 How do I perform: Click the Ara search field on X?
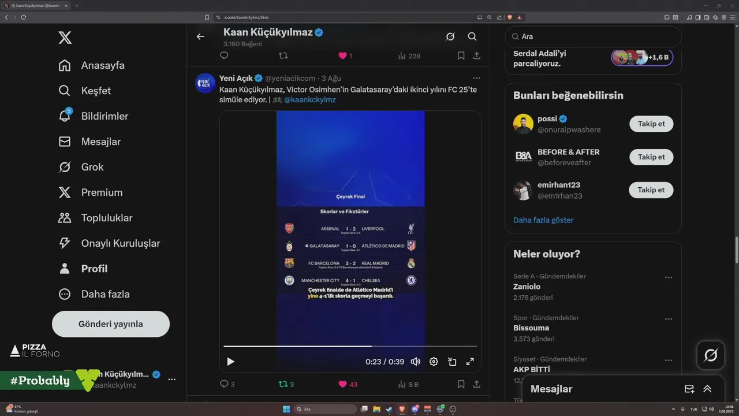tap(594, 36)
